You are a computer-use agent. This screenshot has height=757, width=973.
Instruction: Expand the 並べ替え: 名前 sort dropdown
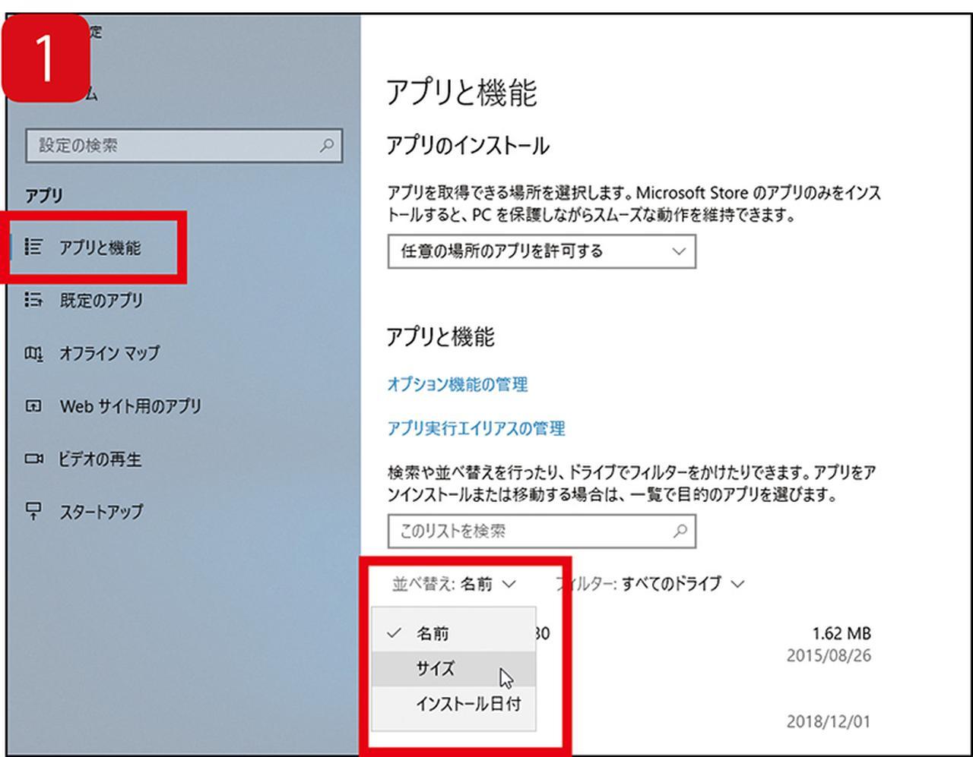454,584
